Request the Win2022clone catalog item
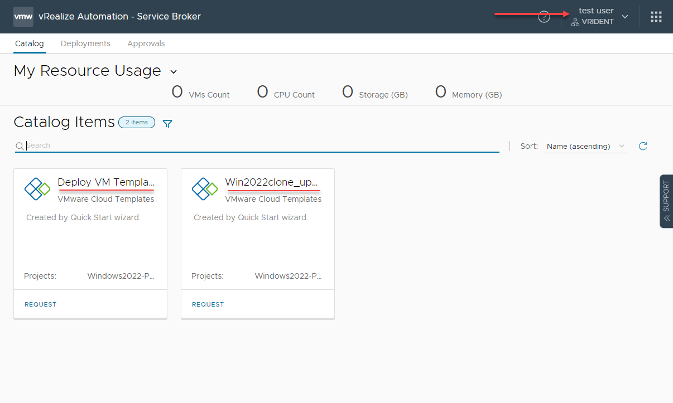This screenshot has height=403, width=673. 208,304
